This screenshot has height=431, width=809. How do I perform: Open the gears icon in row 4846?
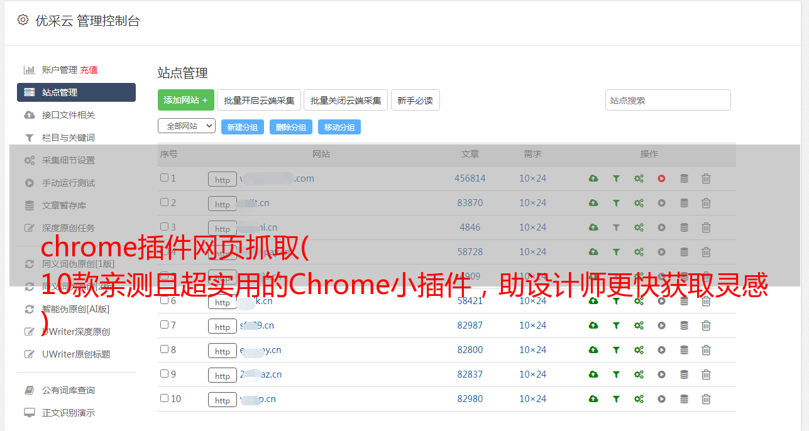[639, 227]
